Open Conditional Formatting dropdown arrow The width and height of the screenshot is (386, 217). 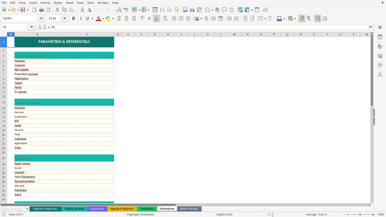pyautogui.click(x=295, y=19)
